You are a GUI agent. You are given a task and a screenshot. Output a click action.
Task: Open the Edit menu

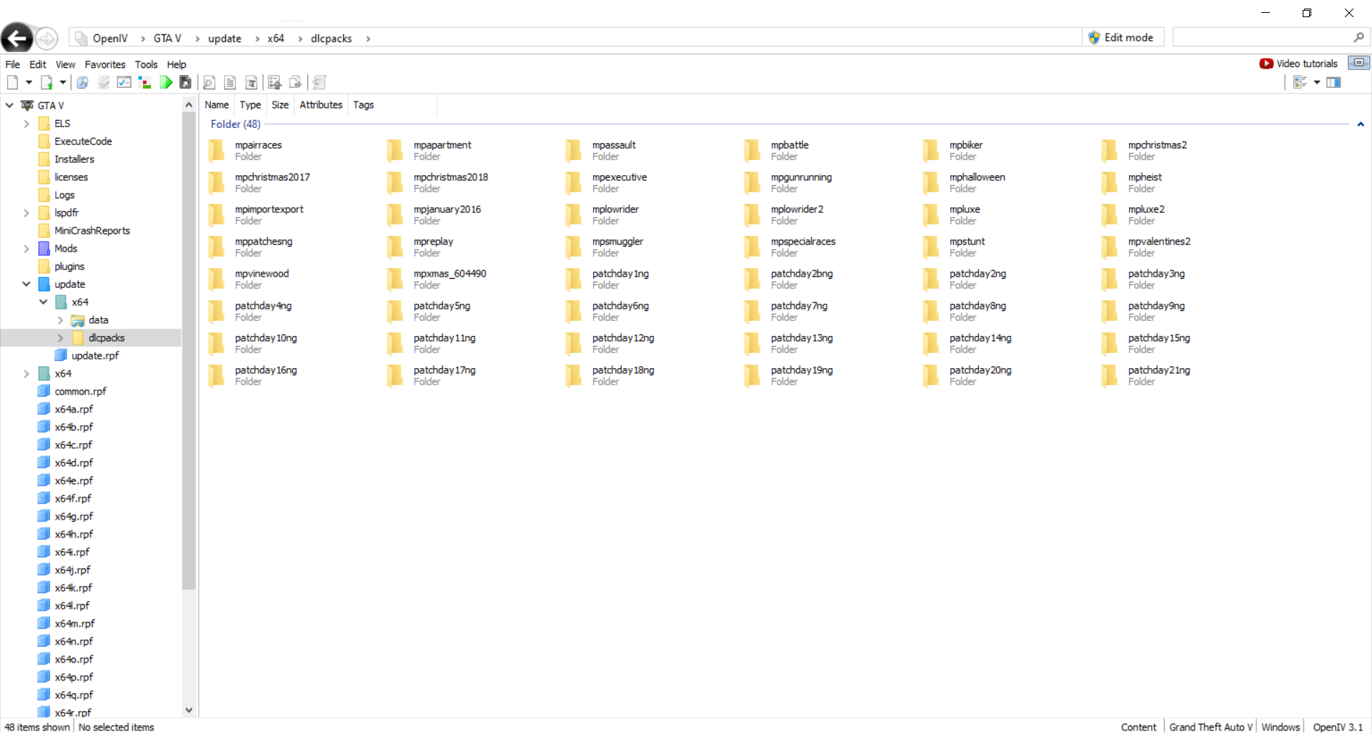click(x=38, y=64)
